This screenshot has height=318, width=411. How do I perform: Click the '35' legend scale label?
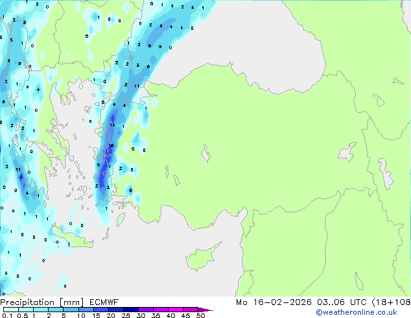click(156, 315)
